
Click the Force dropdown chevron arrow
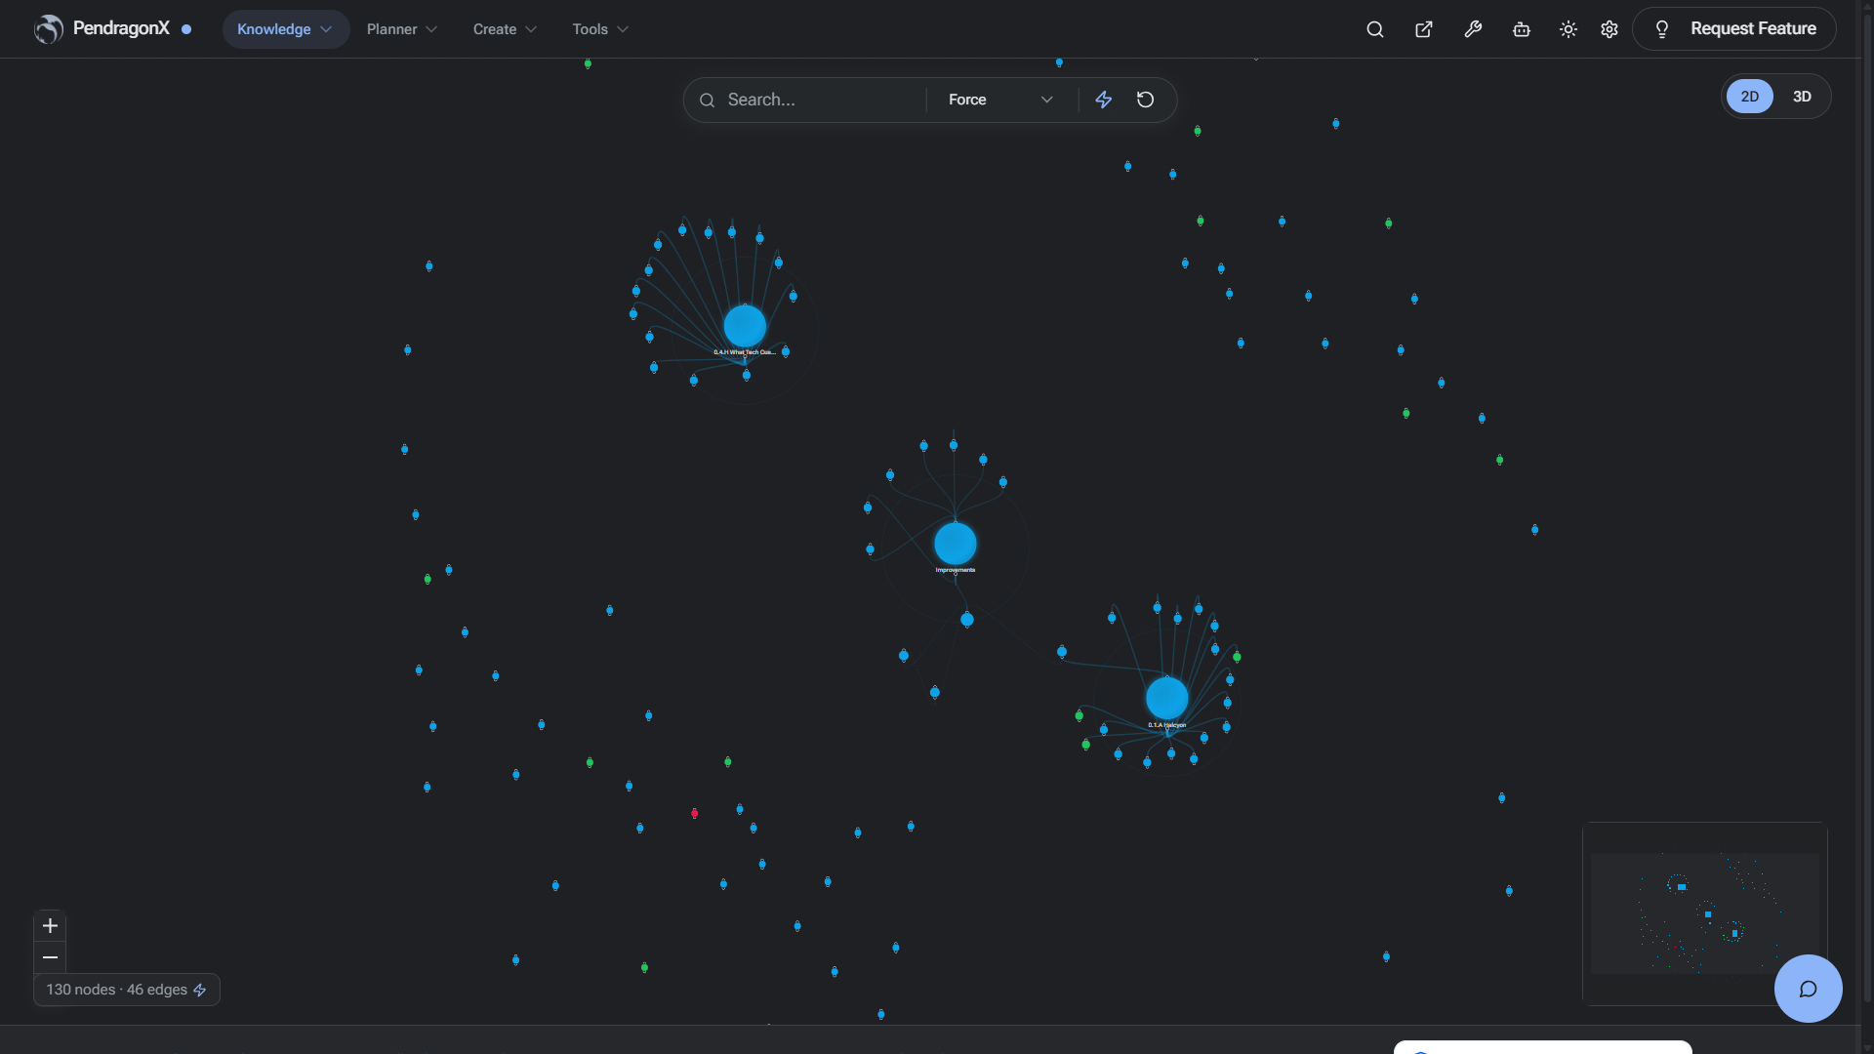(x=1046, y=100)
